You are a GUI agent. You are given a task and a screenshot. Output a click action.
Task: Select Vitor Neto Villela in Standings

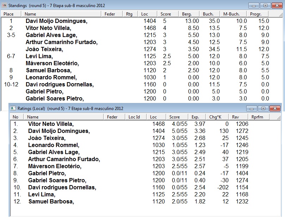coord(48,28)
